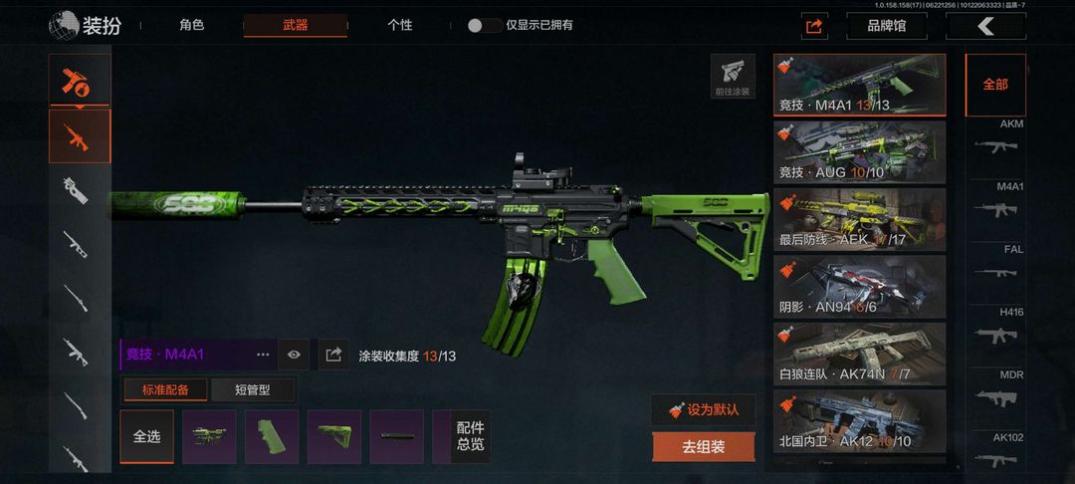Click the 去组装 button

point(704,447)
